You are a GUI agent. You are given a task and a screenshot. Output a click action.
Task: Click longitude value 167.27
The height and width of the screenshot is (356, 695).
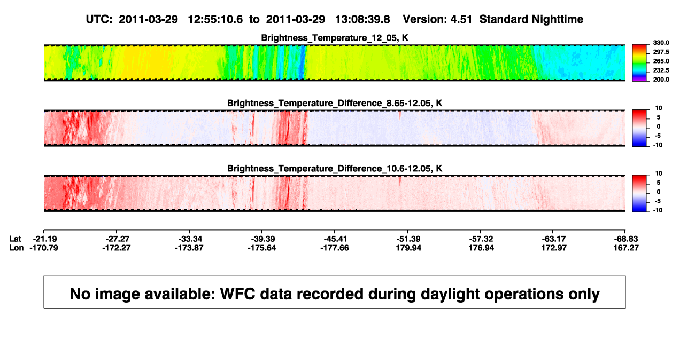626,248
